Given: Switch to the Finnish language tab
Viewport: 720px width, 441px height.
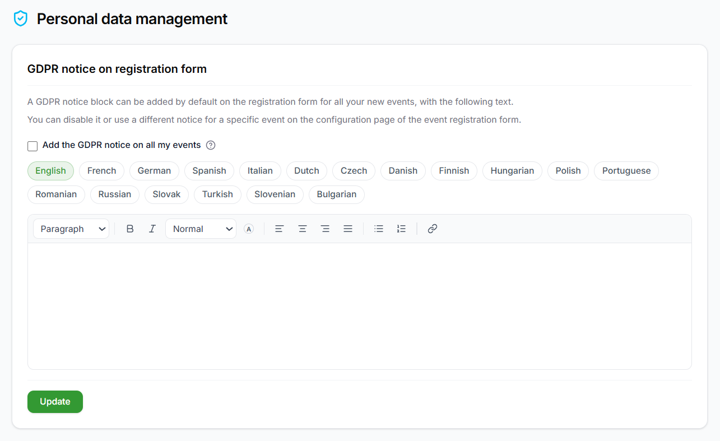Looking at the screenshot, I should [454, 171].
